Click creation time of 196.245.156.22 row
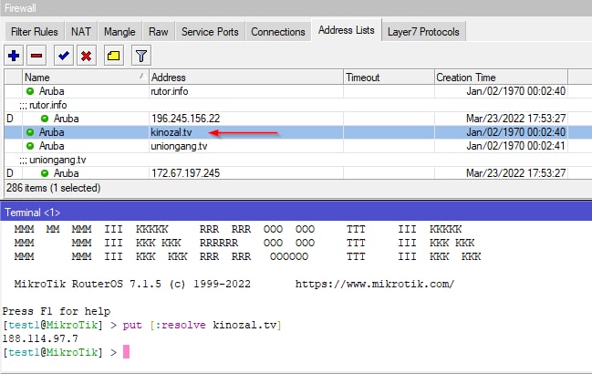This screenshot has height=374, width=592. pos(515,119)
